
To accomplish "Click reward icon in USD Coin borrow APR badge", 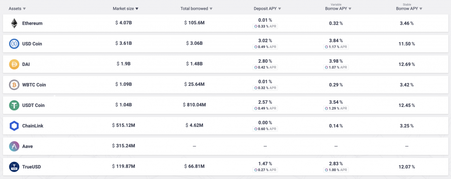I will pyautogui.click(x=326, y=47).
